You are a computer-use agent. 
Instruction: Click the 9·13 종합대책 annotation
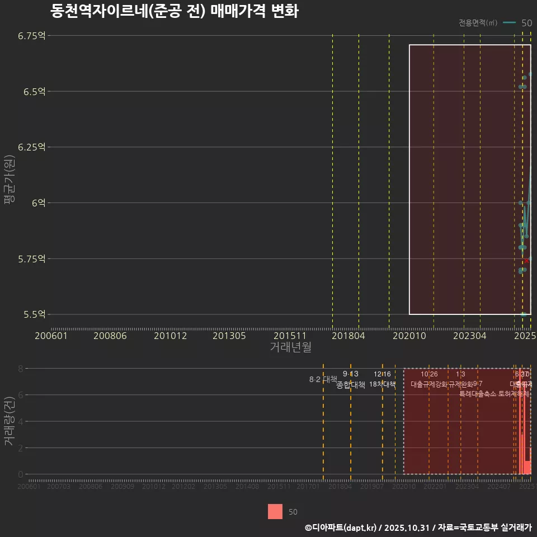click(350, 379)
